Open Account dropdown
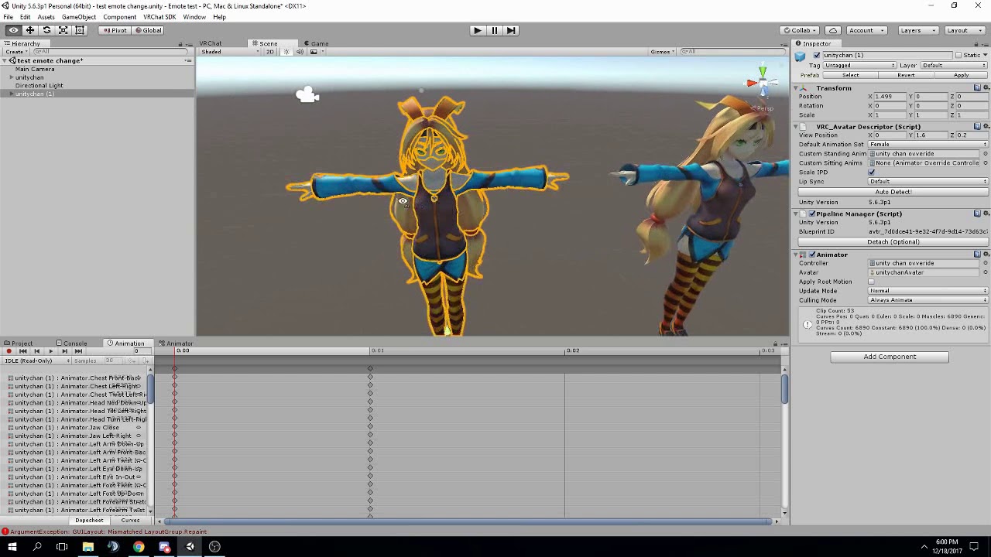The image size is (991, 557). click(x=866, y=30)
